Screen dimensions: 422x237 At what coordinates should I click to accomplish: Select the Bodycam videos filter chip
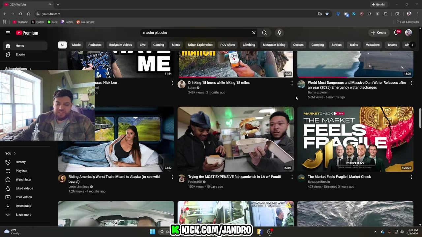coord(121,45)
